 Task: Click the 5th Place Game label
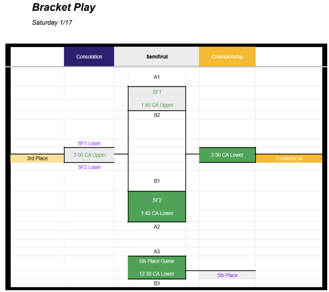click(x=157, y=261)
